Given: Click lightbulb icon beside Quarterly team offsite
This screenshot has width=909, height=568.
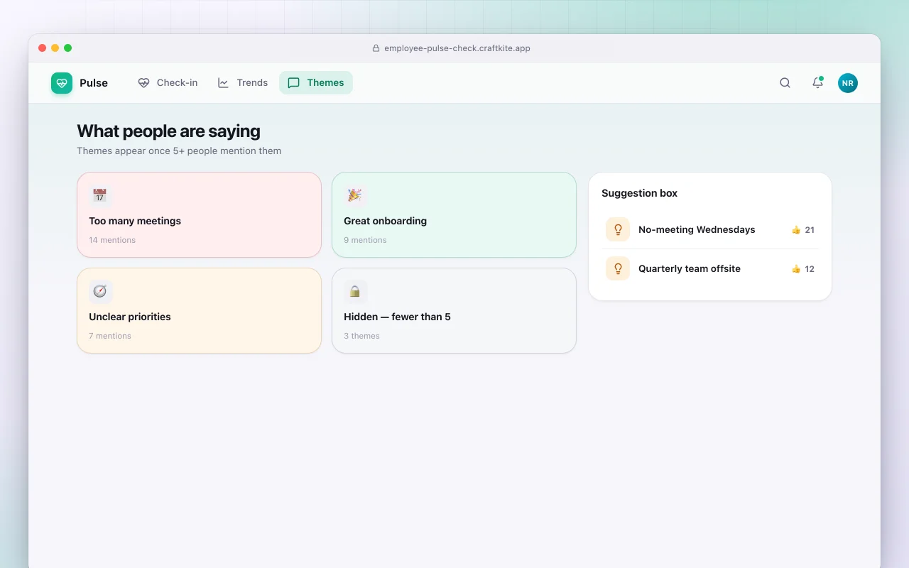Looking at the screenshot, I should tap(618, 268).
